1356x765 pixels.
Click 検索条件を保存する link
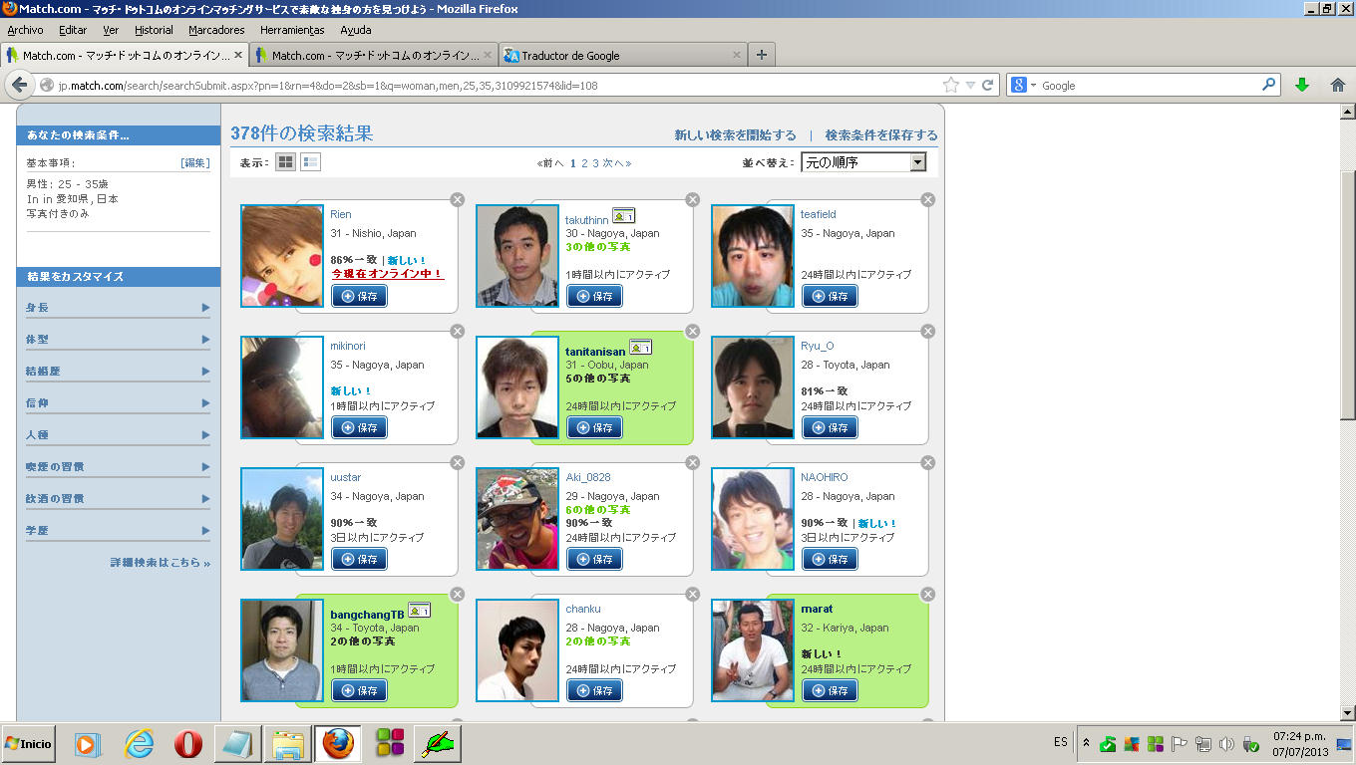[881, 135]
